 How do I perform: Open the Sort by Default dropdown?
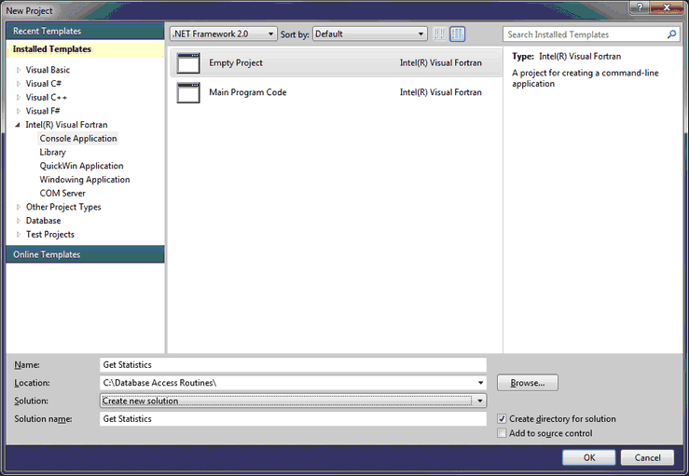(x=369, y=34)
